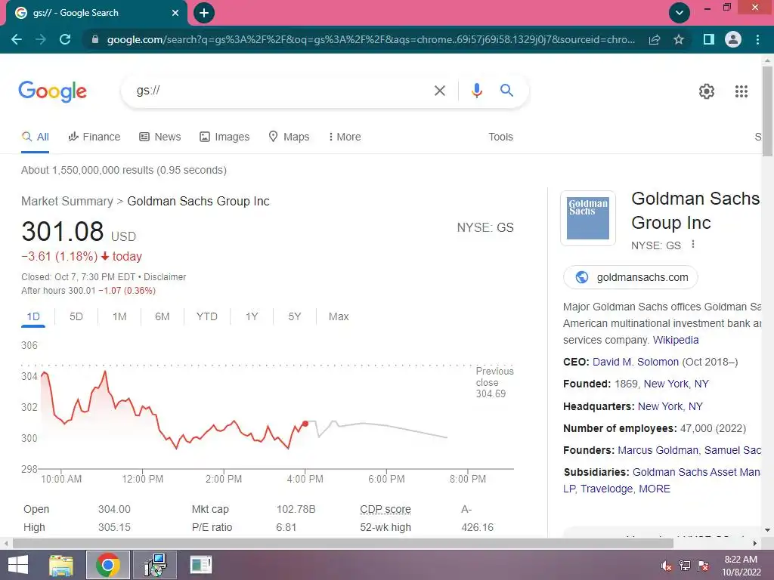Click the MORE subsidiaries link

coord(655,489)
